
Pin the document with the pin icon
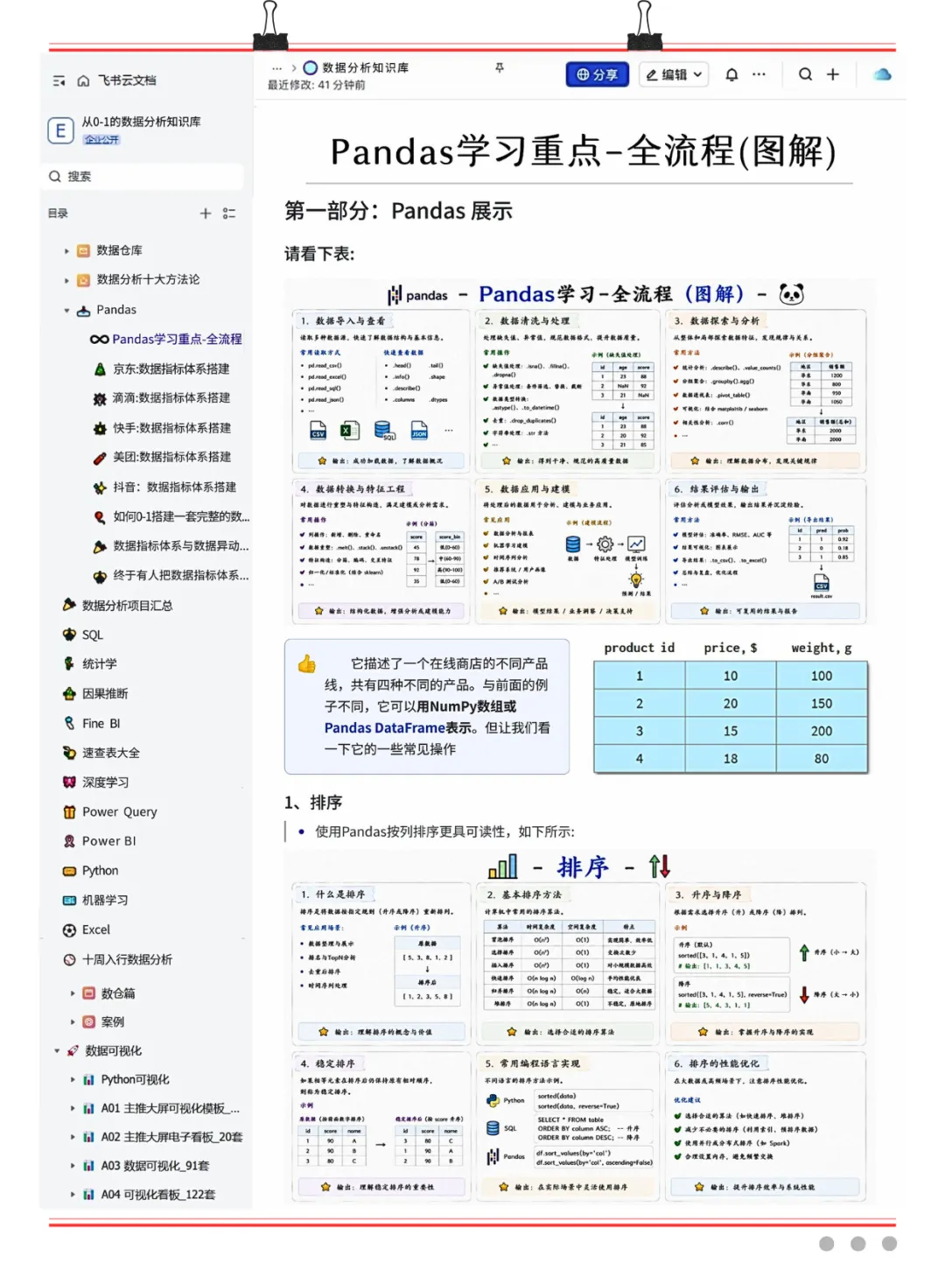500,67
